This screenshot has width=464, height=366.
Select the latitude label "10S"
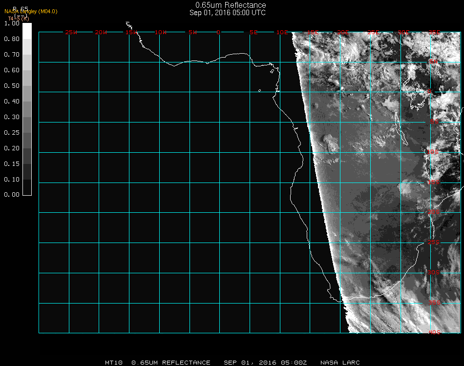[433, 152]
